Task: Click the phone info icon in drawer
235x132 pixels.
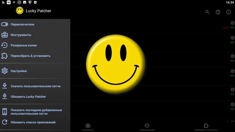Action: pos(4,112)
